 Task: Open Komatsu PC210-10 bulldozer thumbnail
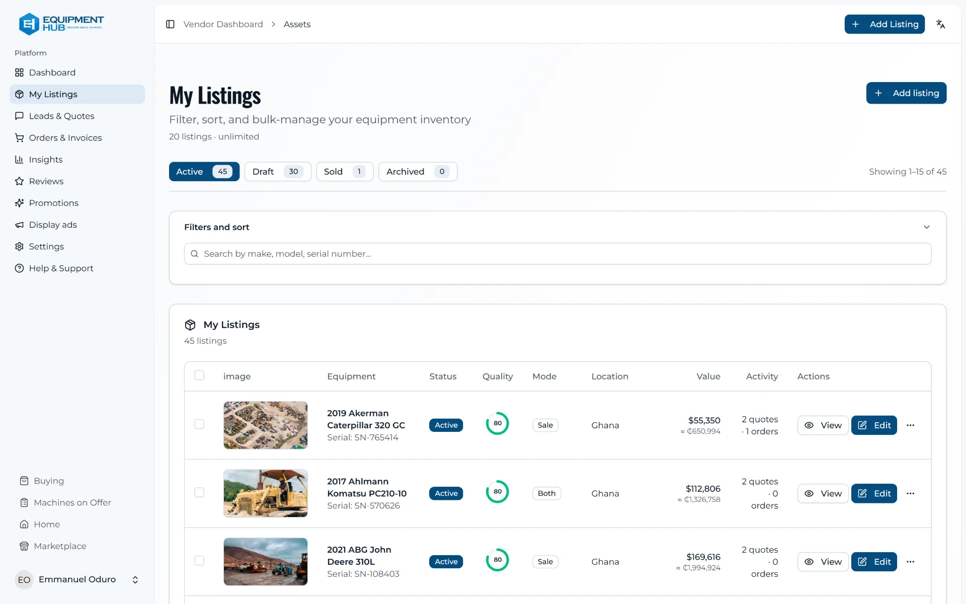[265, 493]
